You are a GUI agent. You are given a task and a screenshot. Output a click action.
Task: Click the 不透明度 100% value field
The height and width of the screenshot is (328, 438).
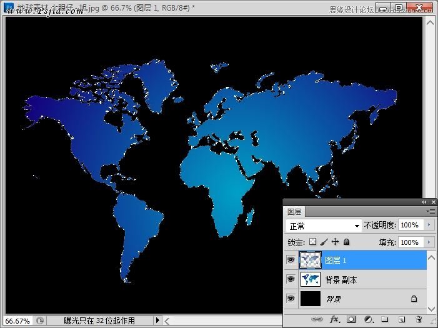[412, 225]
